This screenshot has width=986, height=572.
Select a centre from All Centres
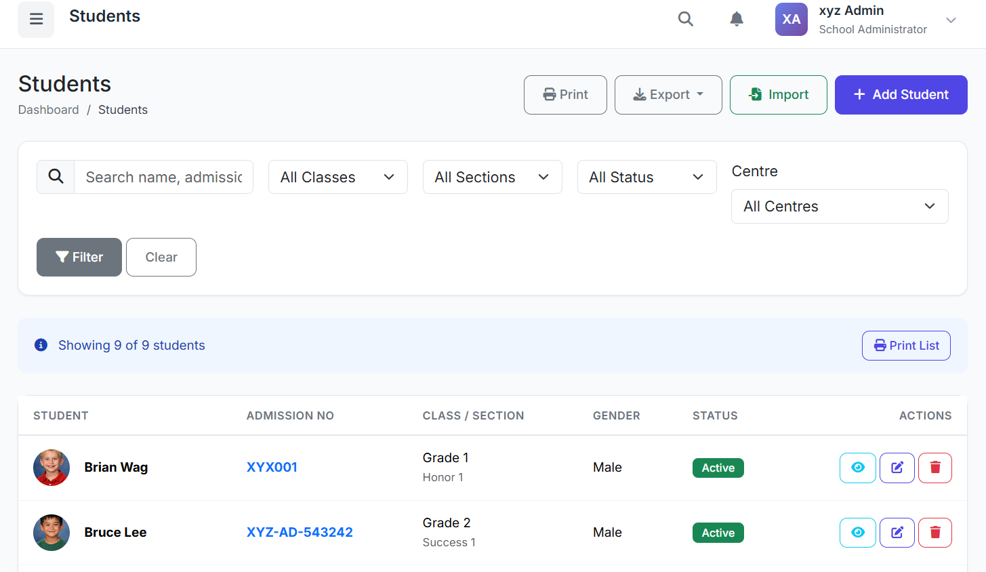click(839, 207)
